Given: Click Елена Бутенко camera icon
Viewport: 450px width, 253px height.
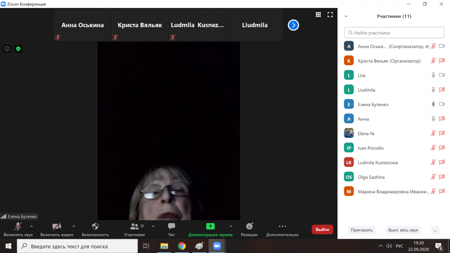Looking at the screenshot, I should (442, 104).
